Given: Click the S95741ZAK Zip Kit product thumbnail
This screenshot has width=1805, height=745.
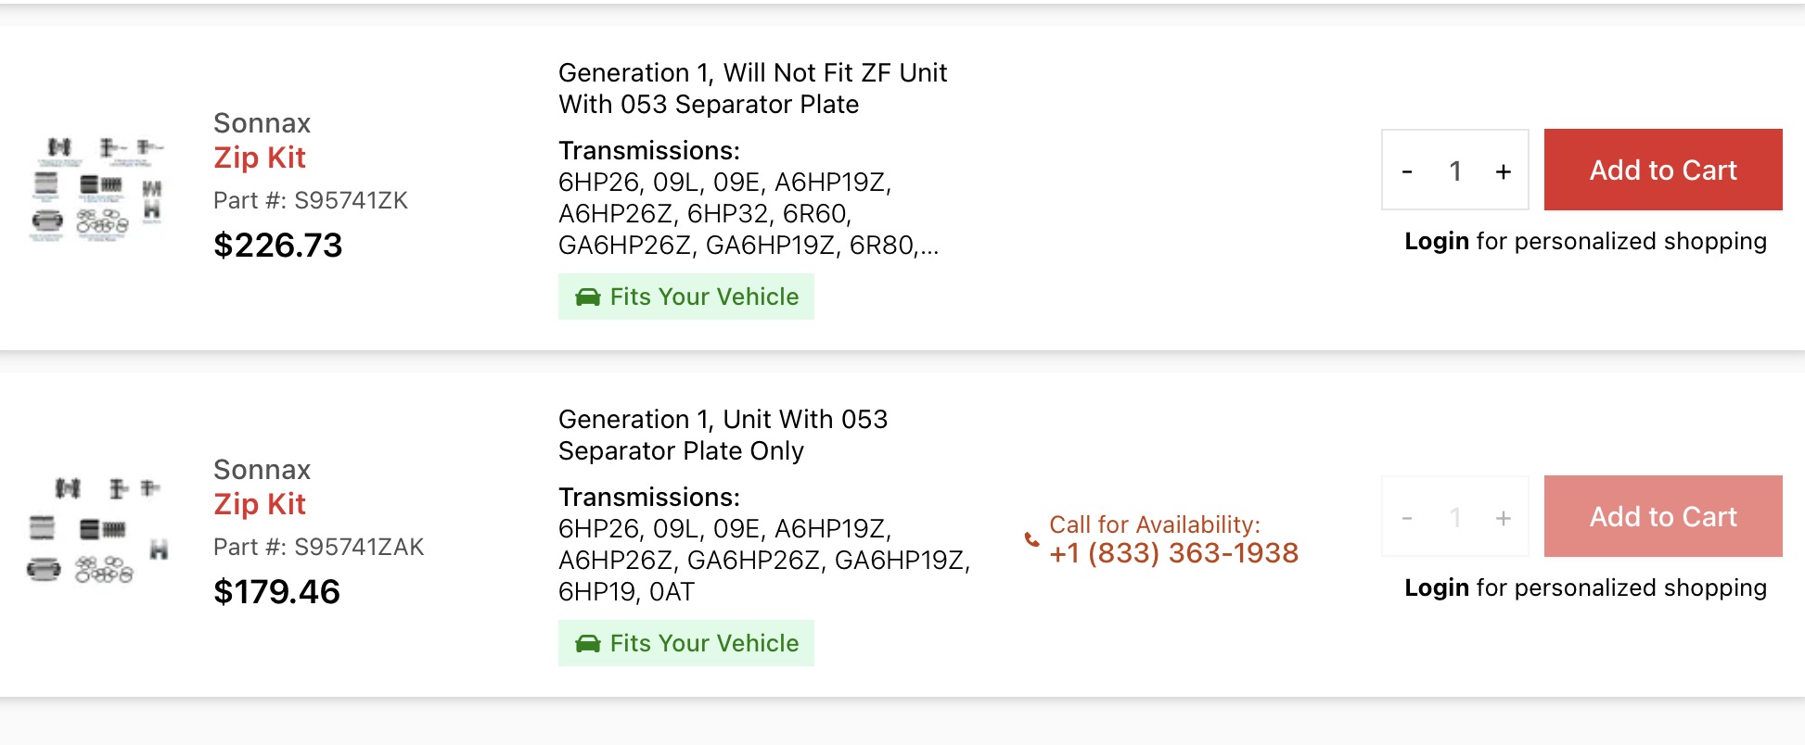Looking at the screenshot, I should pos(98,531).
